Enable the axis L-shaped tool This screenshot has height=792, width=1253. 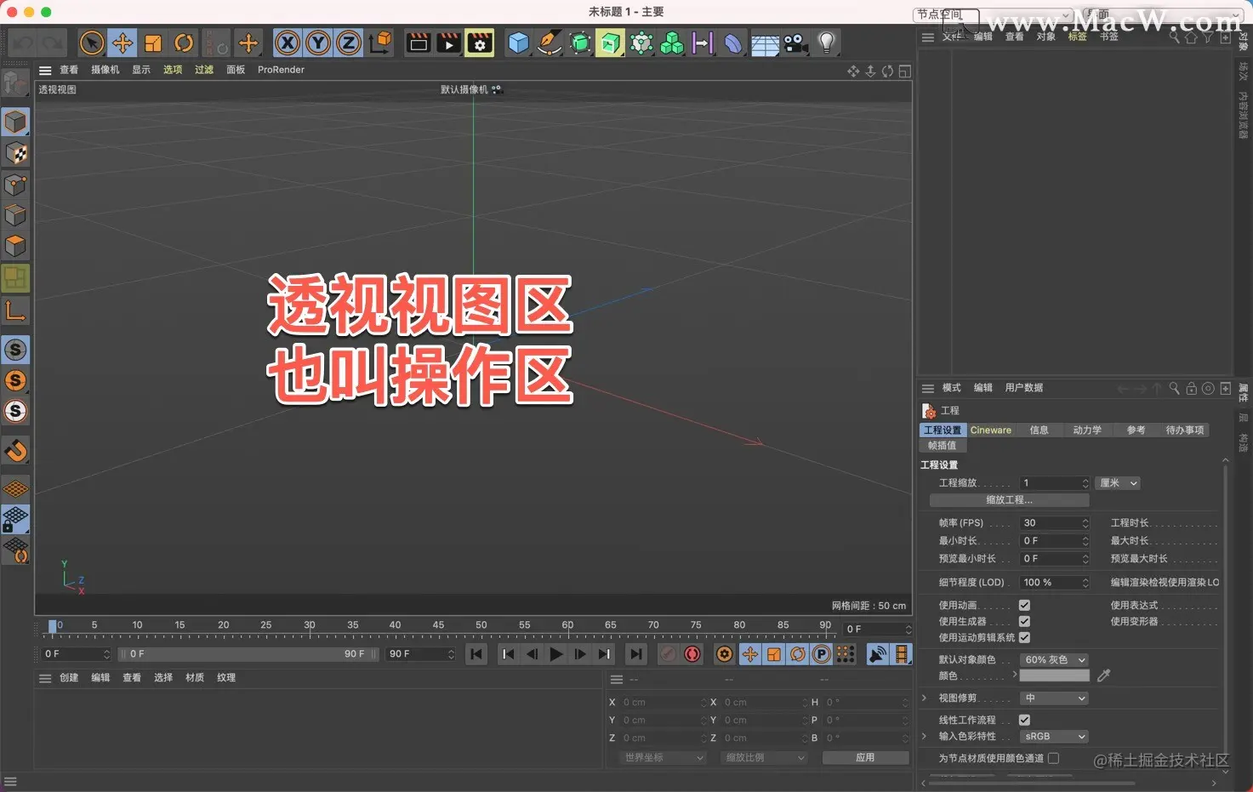(15, 311)
